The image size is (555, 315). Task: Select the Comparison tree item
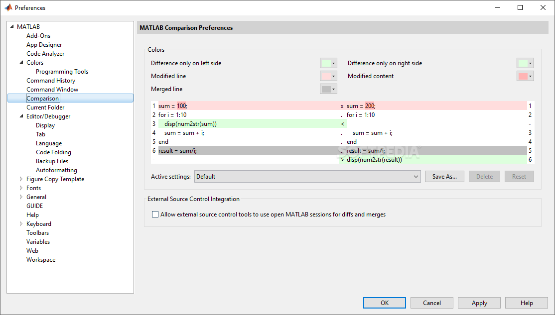point(70,99)
